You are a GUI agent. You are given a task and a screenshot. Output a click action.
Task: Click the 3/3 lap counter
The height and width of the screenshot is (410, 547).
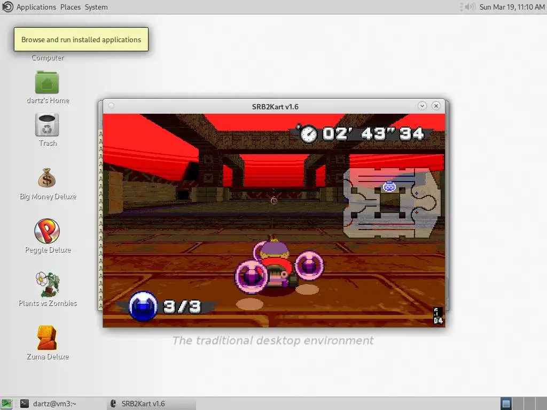(182, 307)
